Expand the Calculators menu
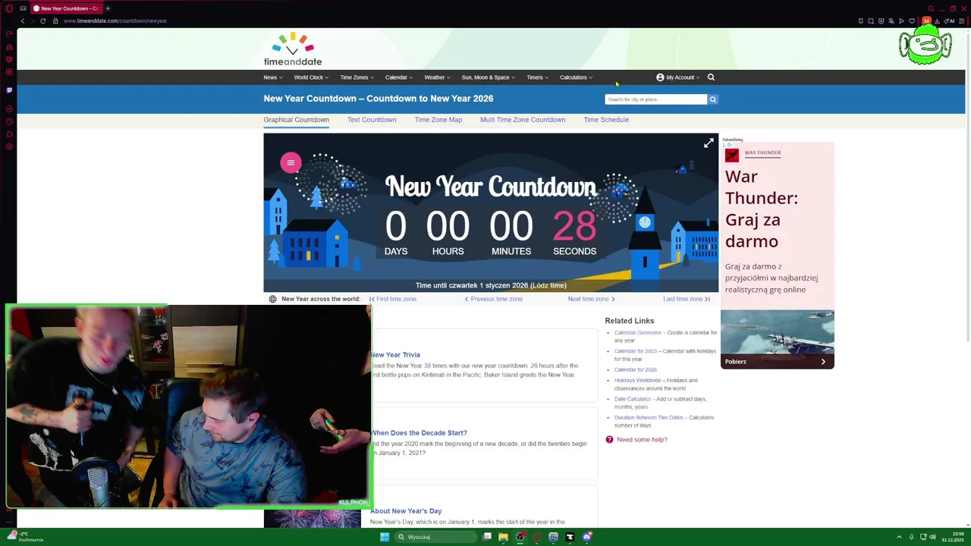Viewport: 971px width, 546px height. [x=577, y=77]
